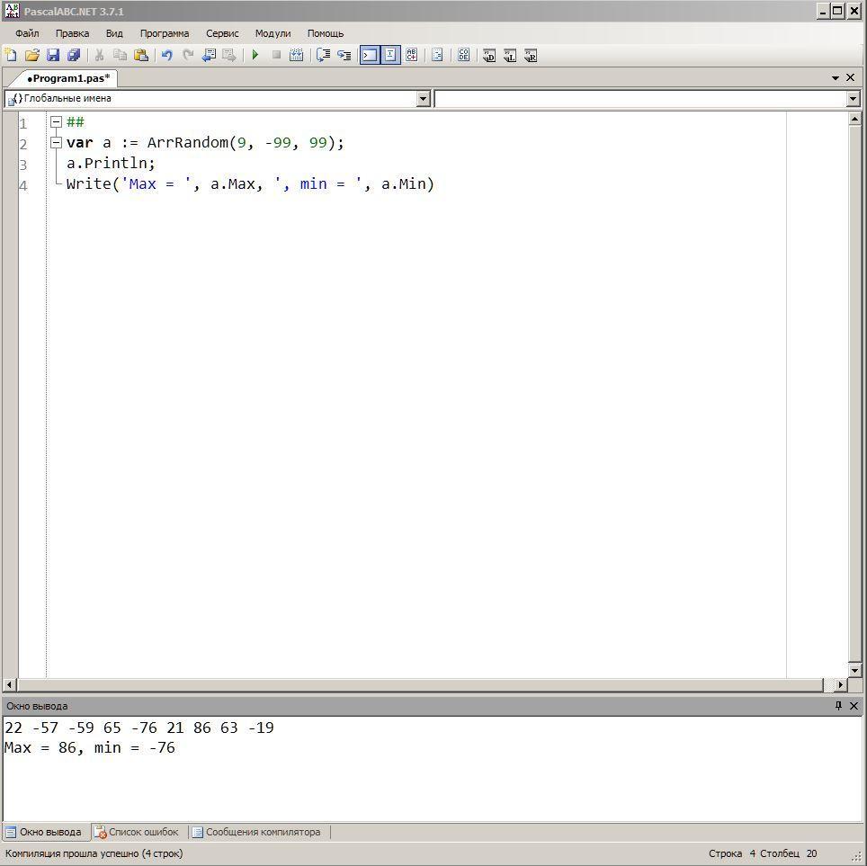Screen dimensions: 867x866
Task: Stop the program with the square icon
Action: [x=276, y=55]
